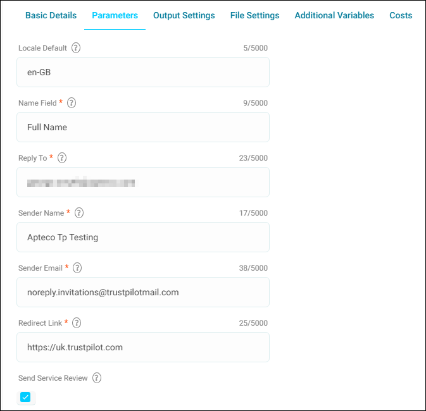Click the Name Field label text

click(x=37, y=103)
